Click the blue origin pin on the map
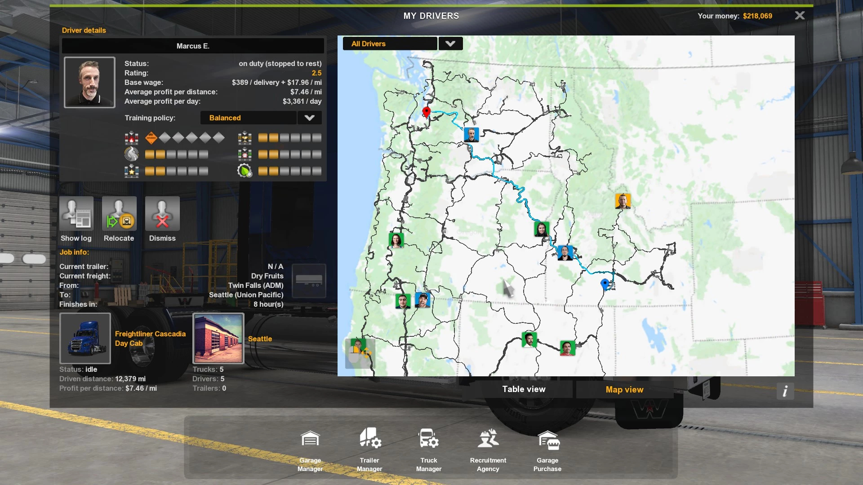 coord(605,283)
